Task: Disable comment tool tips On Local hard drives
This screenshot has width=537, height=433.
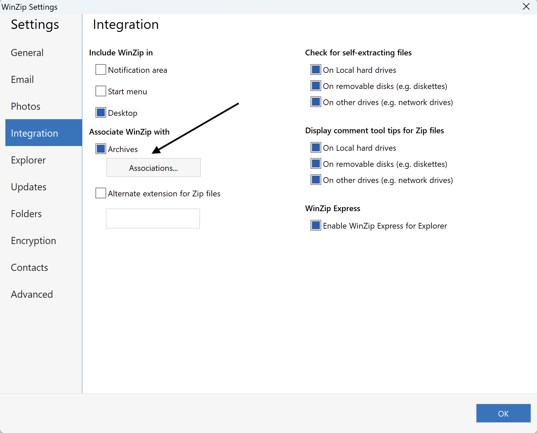Action: (x=316, y=147)
